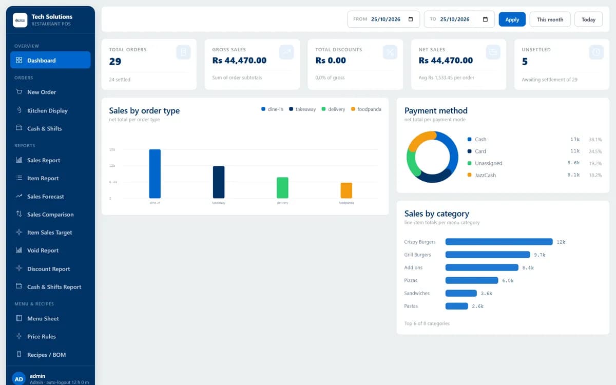Click the Cash & Shifts wallet icon

(x=19, y=128)
